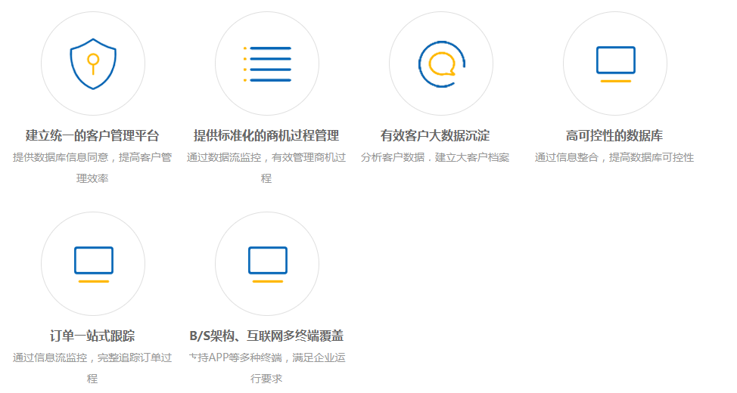Click the description 通过数据流监控，有效管理商机过程
This screenshot has height=393, width=737.
[266, 168]
